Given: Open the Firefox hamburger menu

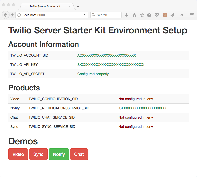Looking at the screenshot, I should click(192, 15).
